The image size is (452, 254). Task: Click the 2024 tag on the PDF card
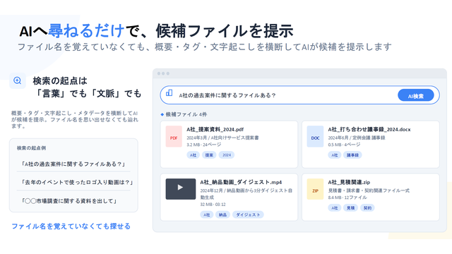[227, 155]
